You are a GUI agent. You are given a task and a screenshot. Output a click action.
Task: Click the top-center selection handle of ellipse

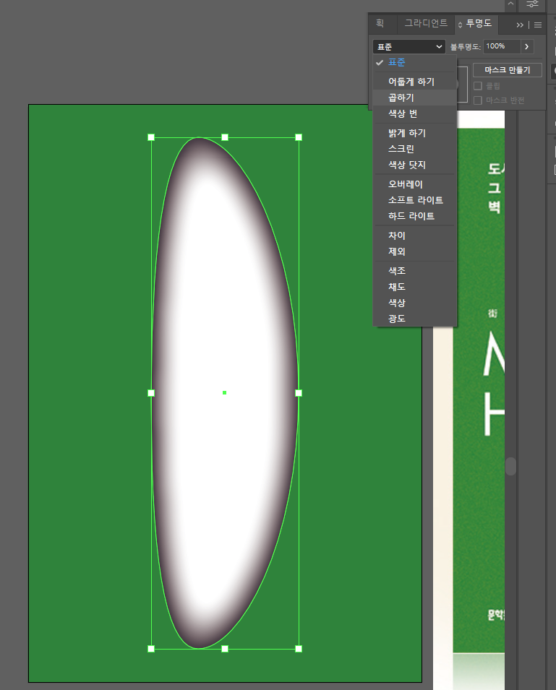tap(225, 137)
